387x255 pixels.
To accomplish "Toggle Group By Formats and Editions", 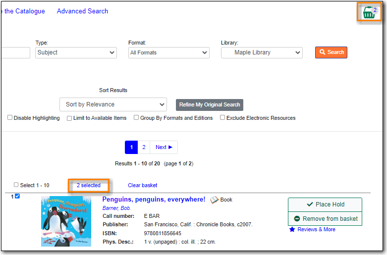I will point(136,118).
